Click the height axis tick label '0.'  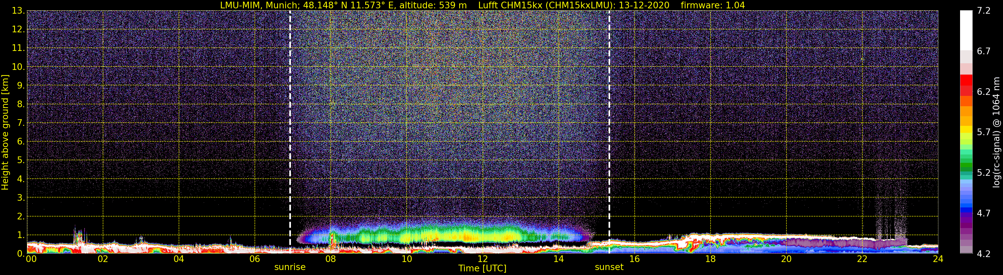(21, 254)
